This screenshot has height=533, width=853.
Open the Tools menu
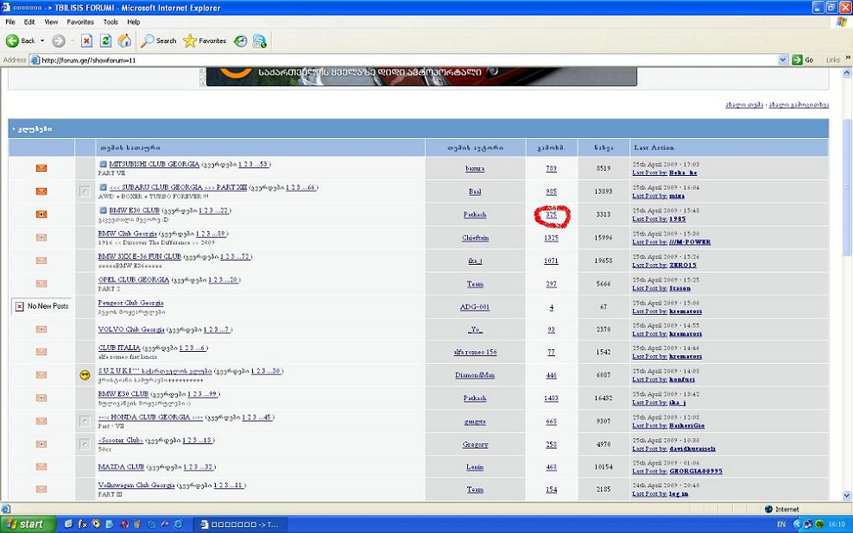111,22
